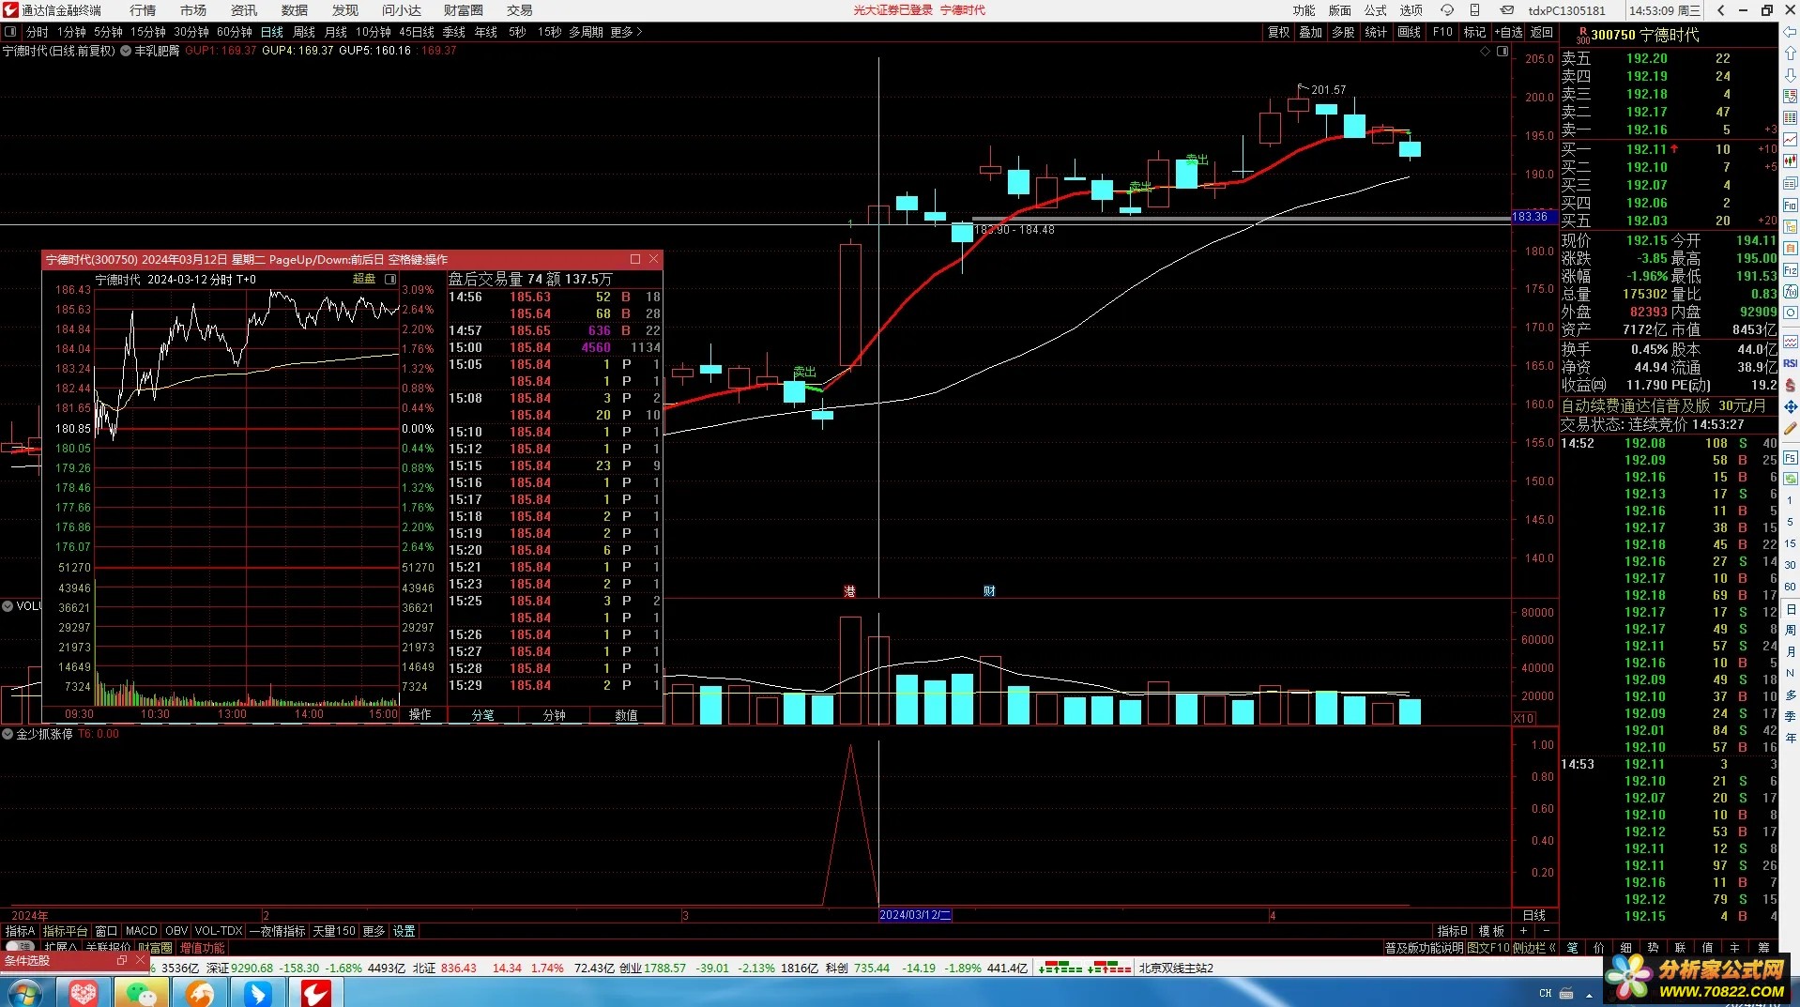Image resolution: width=1800 pixels, height=1007 pixels.
Task: Click the 返回 button
Action: click(x=1542, y=32)
